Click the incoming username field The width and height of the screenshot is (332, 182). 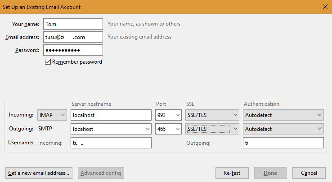[x=111, y=143]
